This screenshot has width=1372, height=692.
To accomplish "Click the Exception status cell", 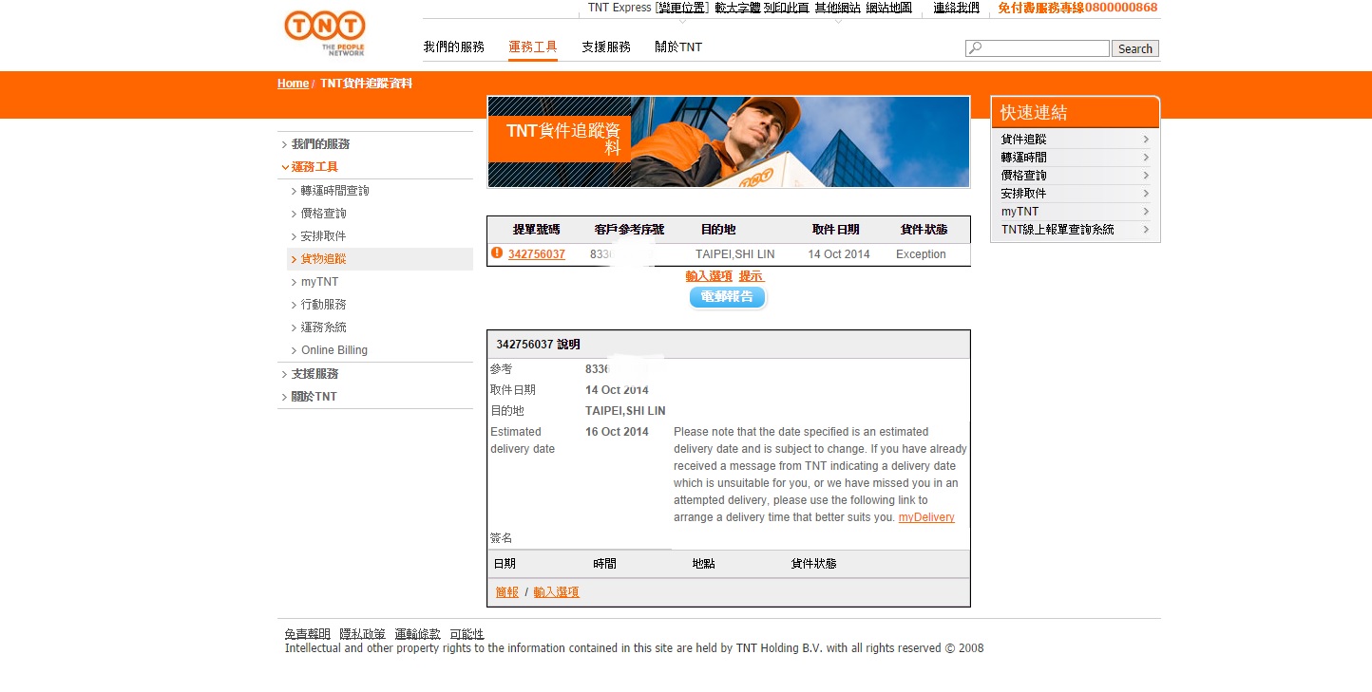I will pos(921,254).
